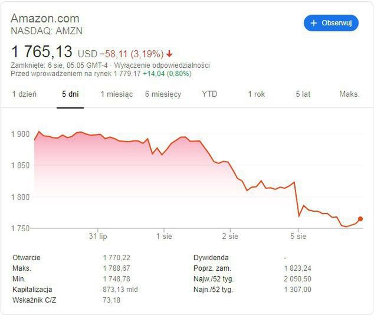Viewport: 374px width, 315px height.
Task: Click the Amazon.com title
Action: pos(45,18)
